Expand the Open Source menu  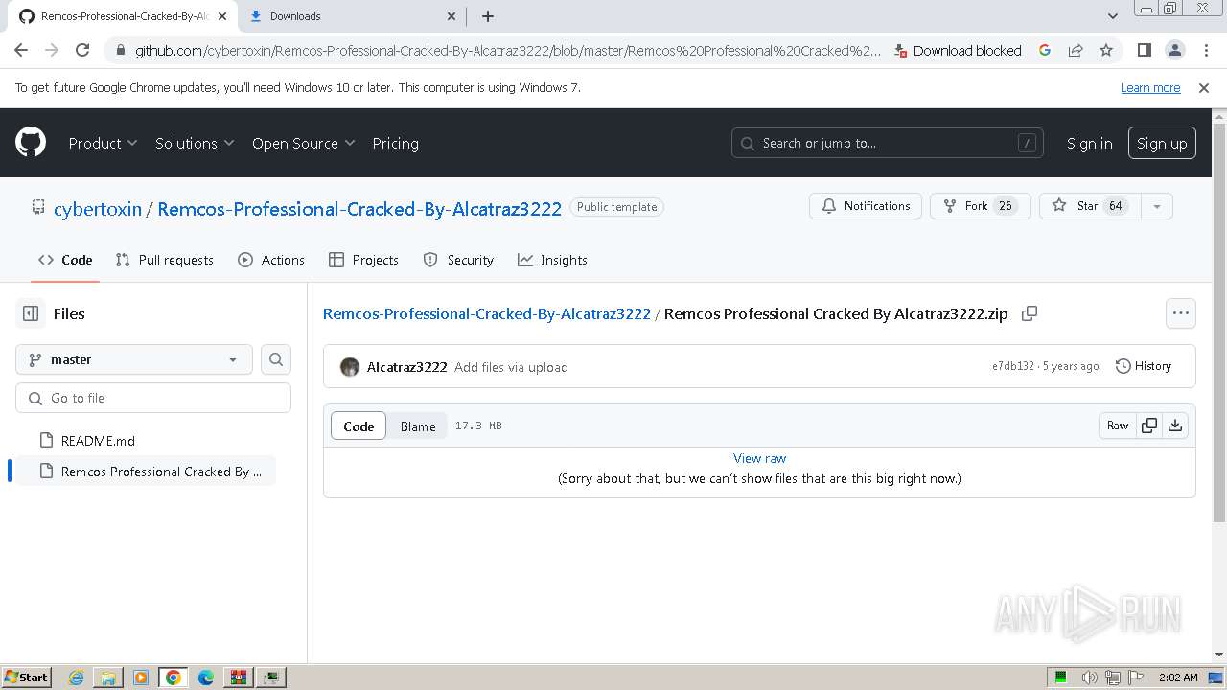click(x=303, y=143)
